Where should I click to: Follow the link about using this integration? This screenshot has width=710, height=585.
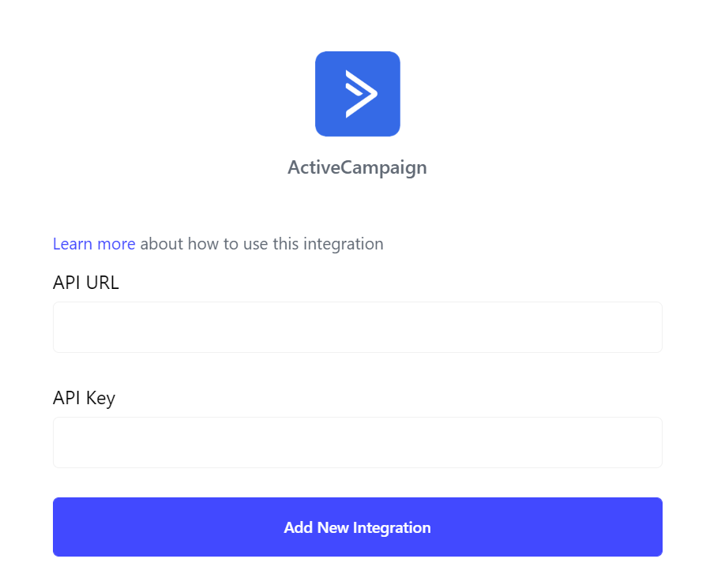point(94,244)
